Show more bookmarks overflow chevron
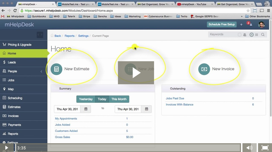Screen dimensions: 272x152 coord(242,16)
